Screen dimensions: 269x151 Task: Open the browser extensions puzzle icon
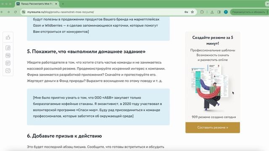point(202,12)
